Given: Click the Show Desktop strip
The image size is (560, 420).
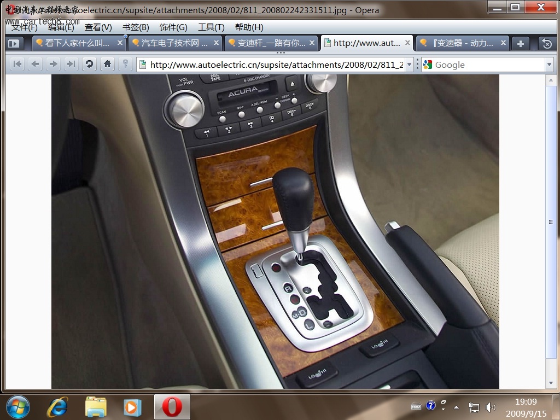Looking at the screenshot, I should [x=556, y=407].
